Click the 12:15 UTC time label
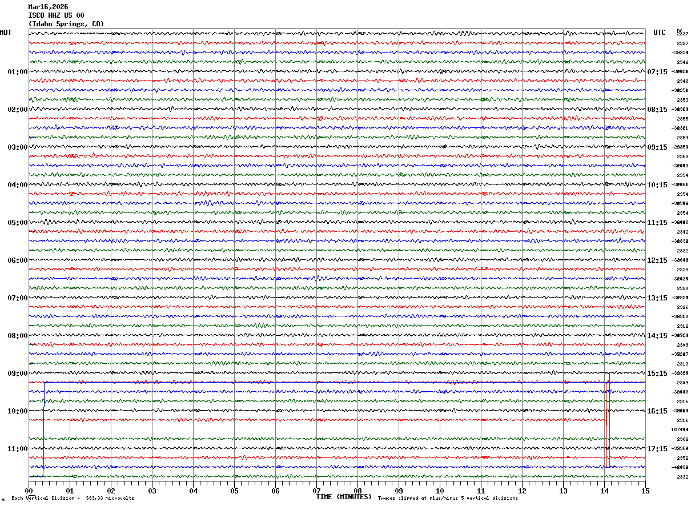Image resolution: width=691 pixels, height=506 pixels. 657,260
